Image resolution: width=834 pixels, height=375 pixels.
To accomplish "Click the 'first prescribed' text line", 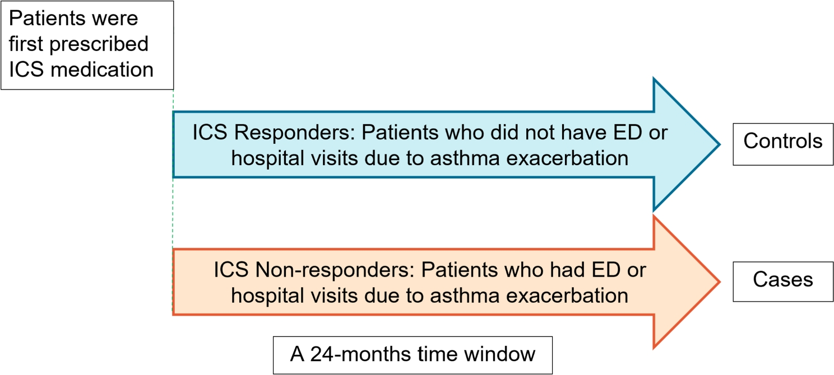I will click(78, 44).
